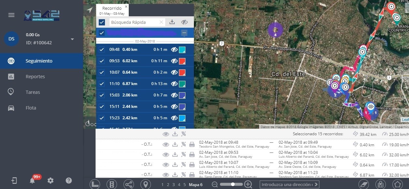Click the share icon in bottom toolbar
Image resolution: width=409 pixels, height=189 pixels.
[129, 184]
